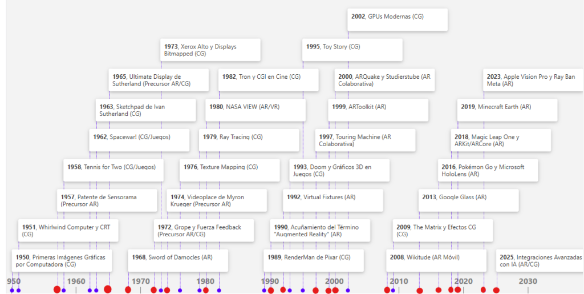Click the 2002 GPUs Modernas event card

pyautogui.click(x=398, y=20)
